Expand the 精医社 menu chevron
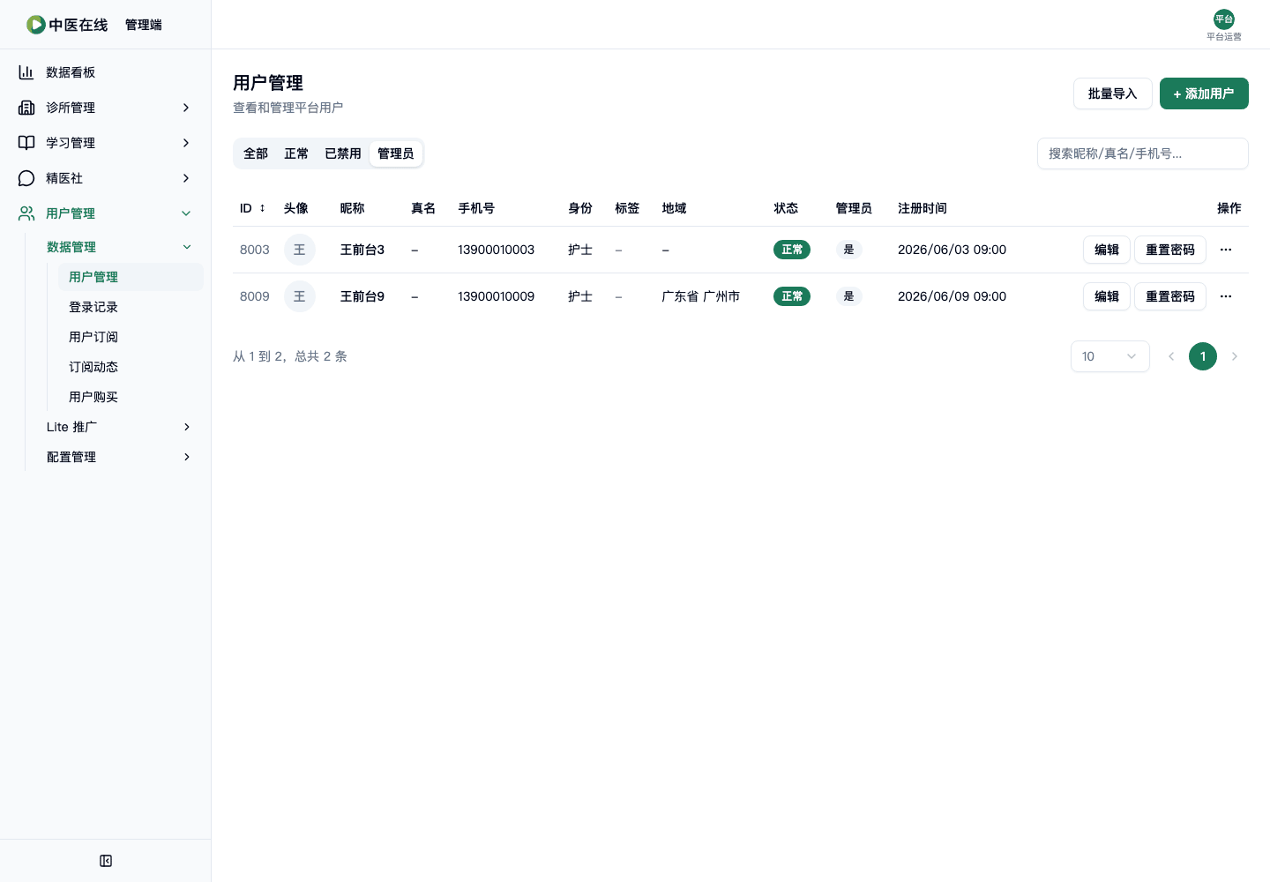 click(x=186, y=178)
